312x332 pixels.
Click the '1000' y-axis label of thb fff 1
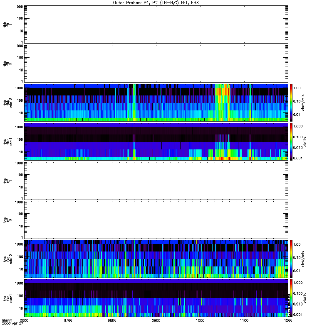19,7
